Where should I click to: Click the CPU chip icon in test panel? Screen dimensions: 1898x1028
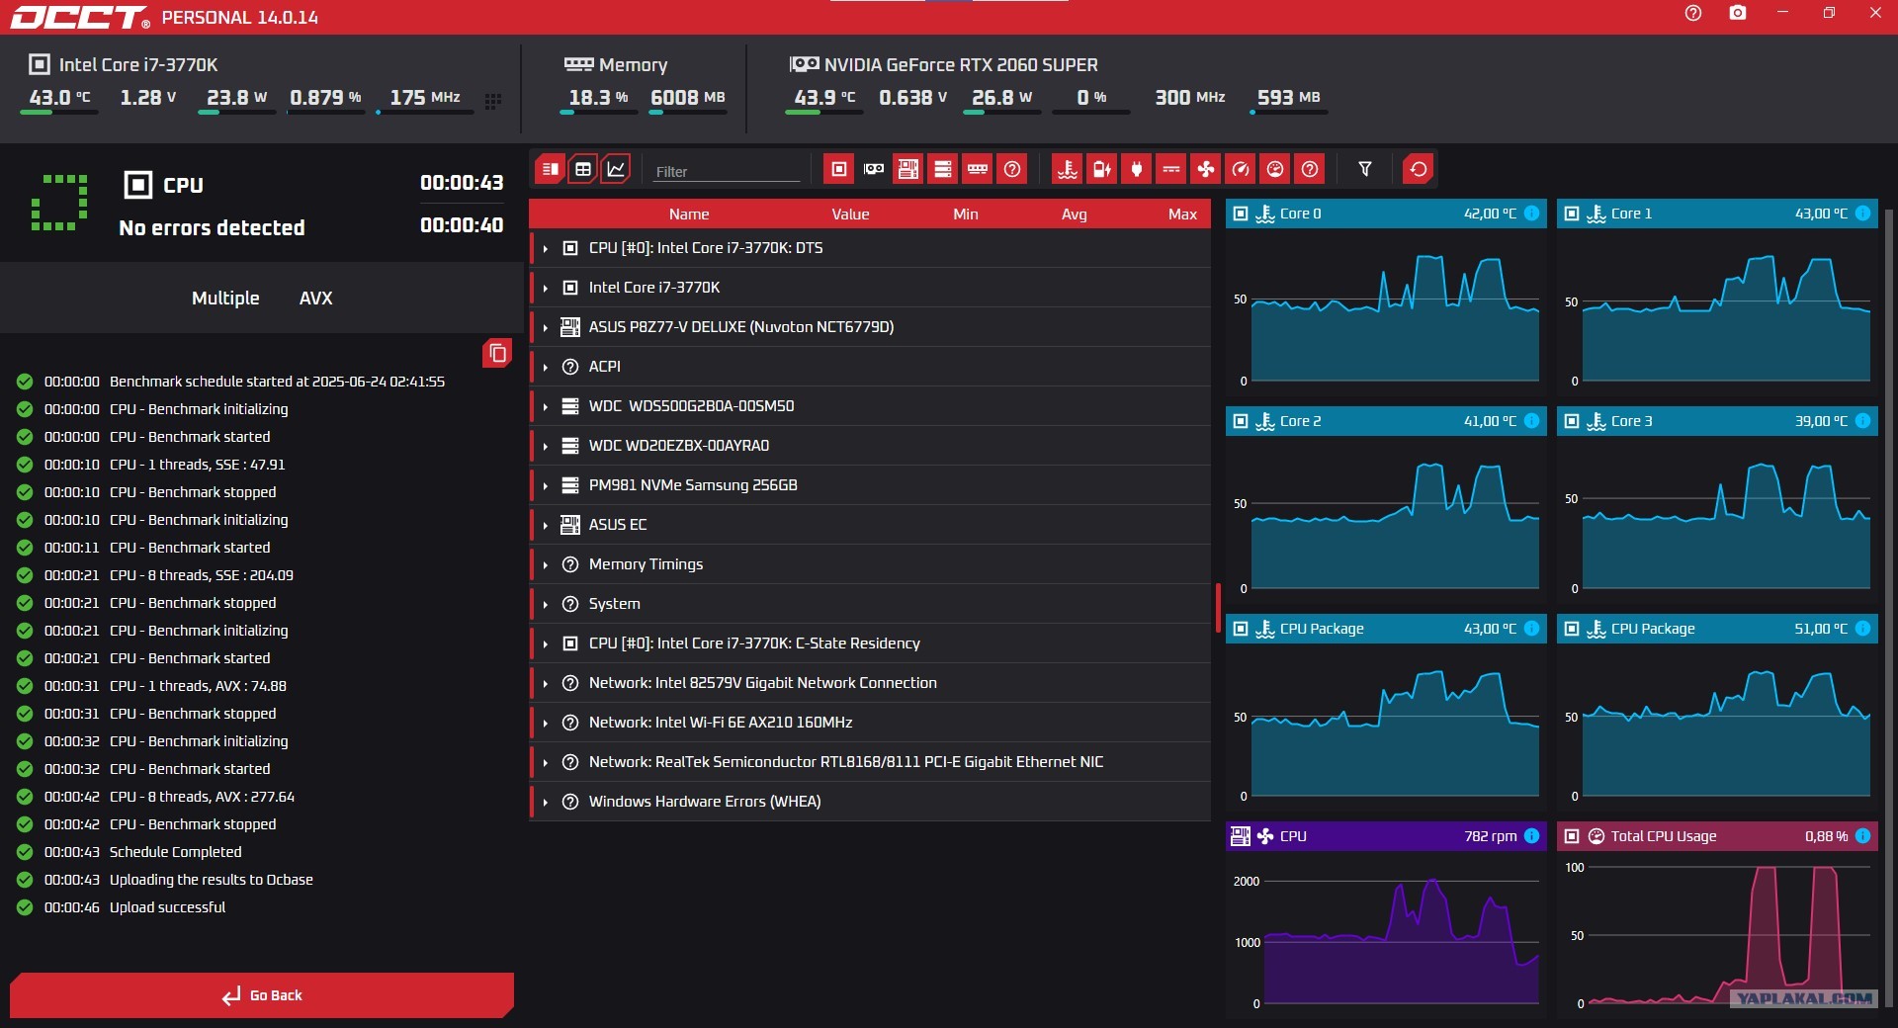coord(138,185)
